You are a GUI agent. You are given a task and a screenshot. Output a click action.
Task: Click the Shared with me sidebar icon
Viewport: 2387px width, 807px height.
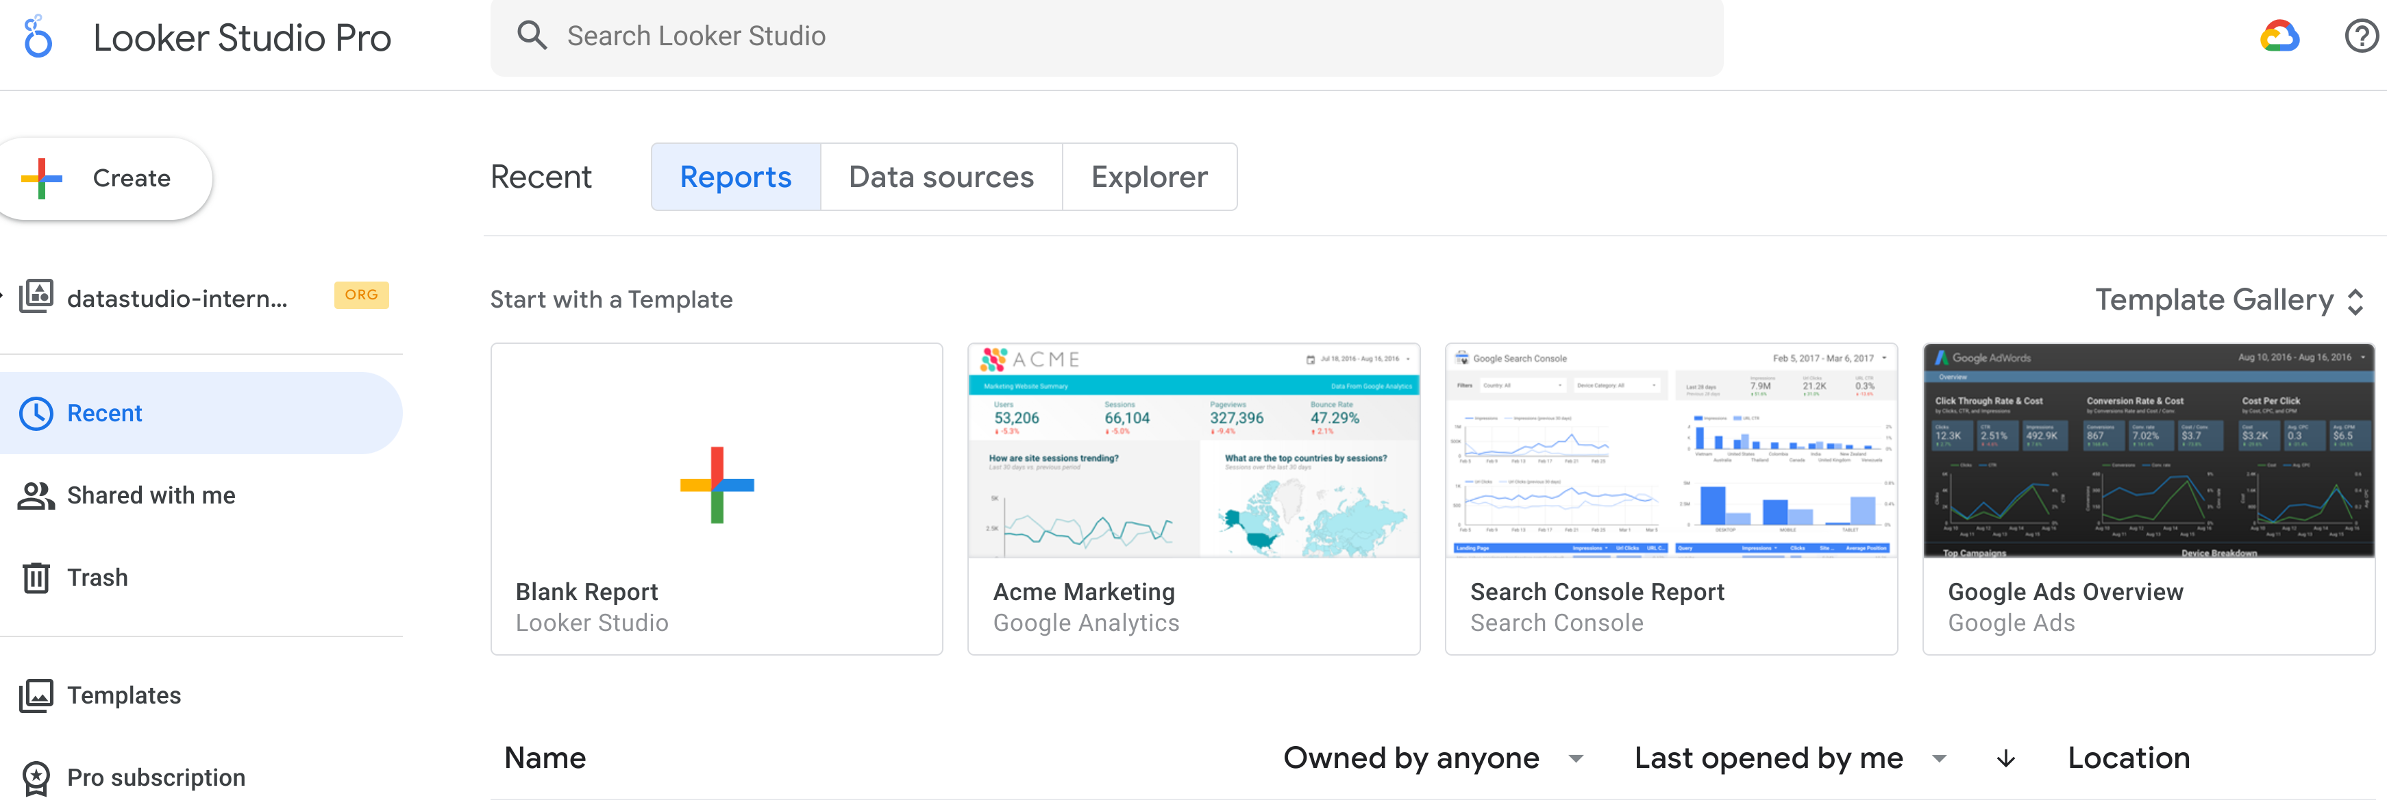click(x=35, y=495)
